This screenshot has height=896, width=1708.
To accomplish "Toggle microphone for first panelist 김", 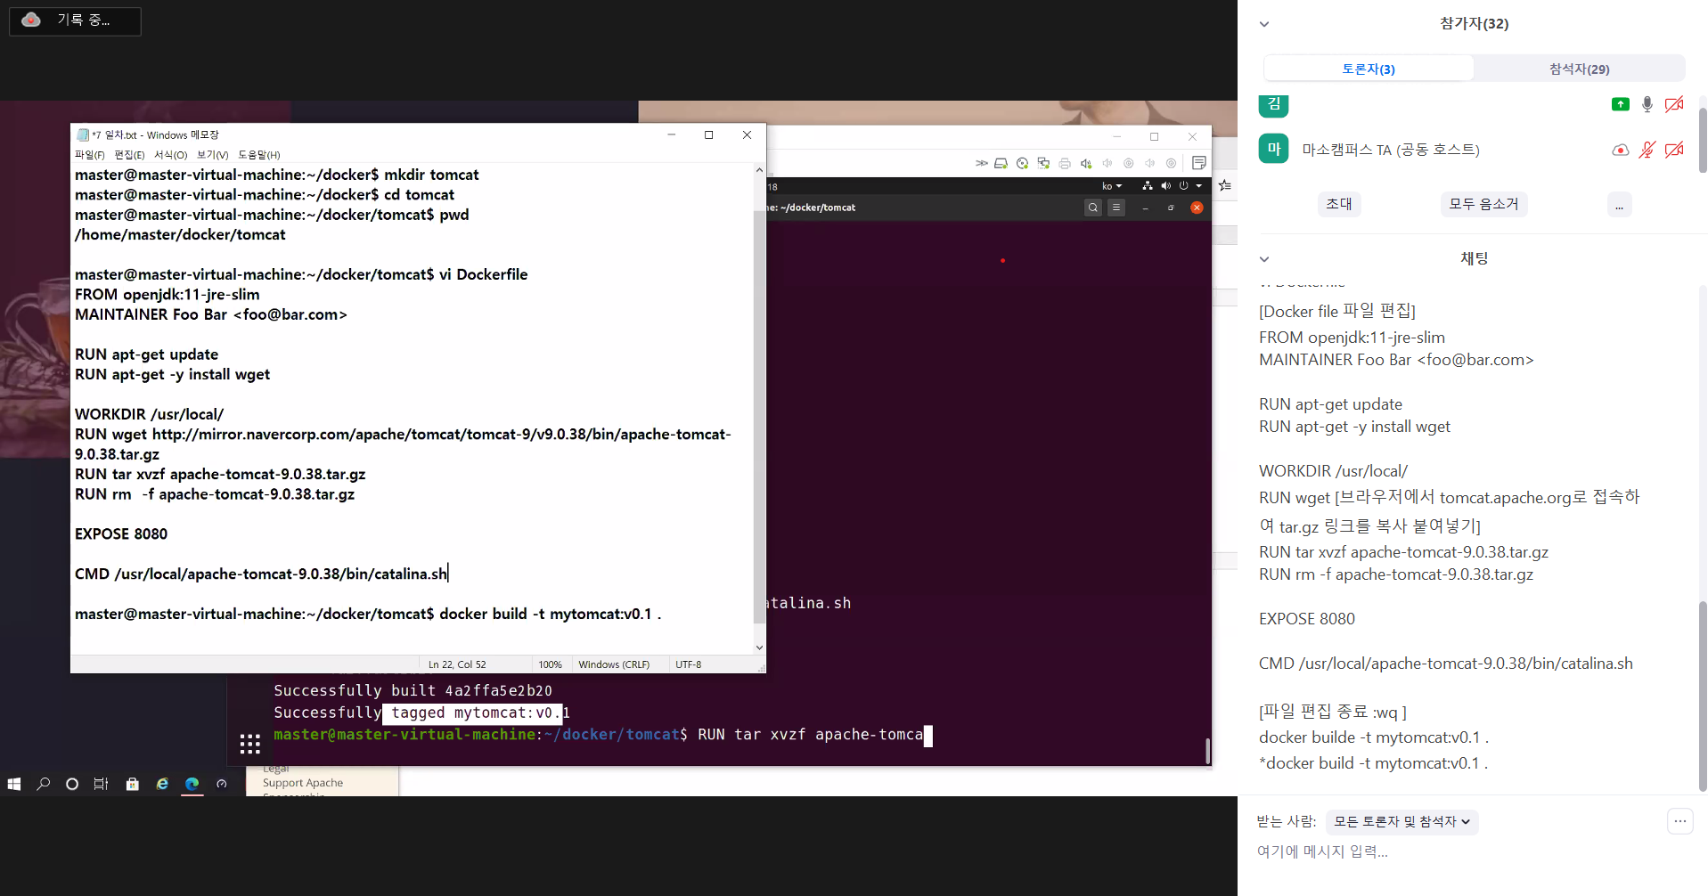I will point(1647,104).
